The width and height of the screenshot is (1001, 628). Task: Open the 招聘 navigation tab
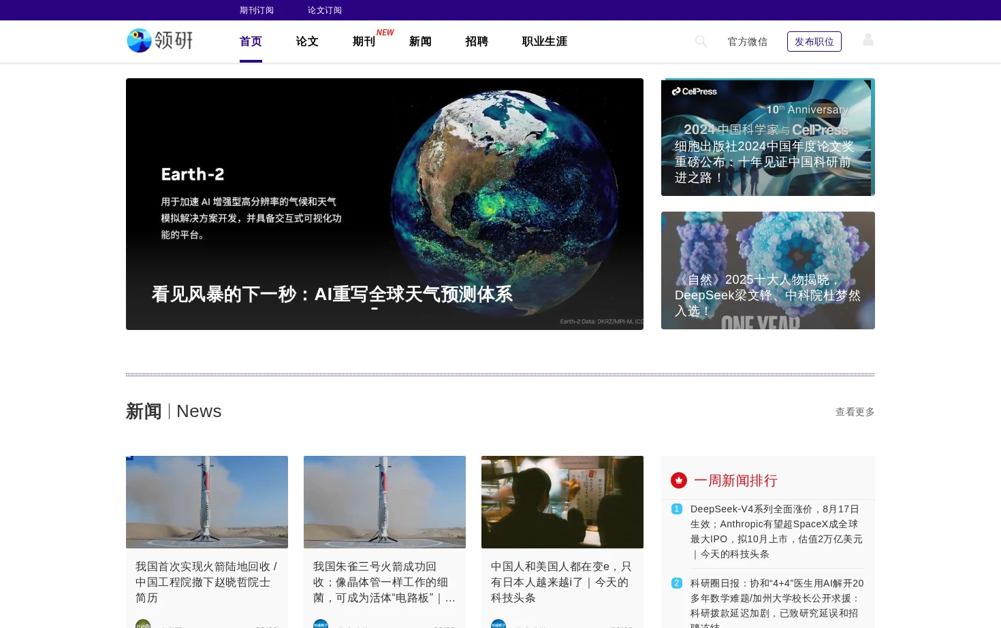[477, 42]
